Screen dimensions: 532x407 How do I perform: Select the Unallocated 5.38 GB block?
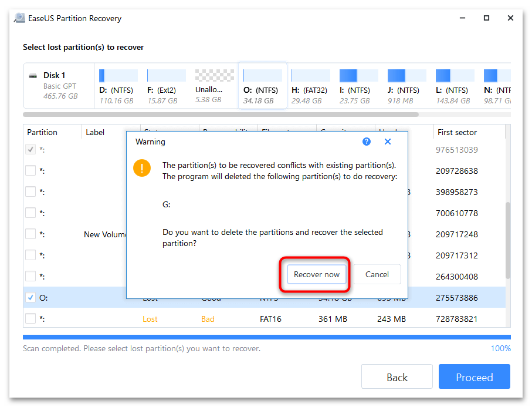[215, 86]
